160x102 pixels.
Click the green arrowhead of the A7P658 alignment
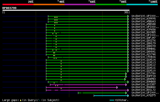click(128, 30)
